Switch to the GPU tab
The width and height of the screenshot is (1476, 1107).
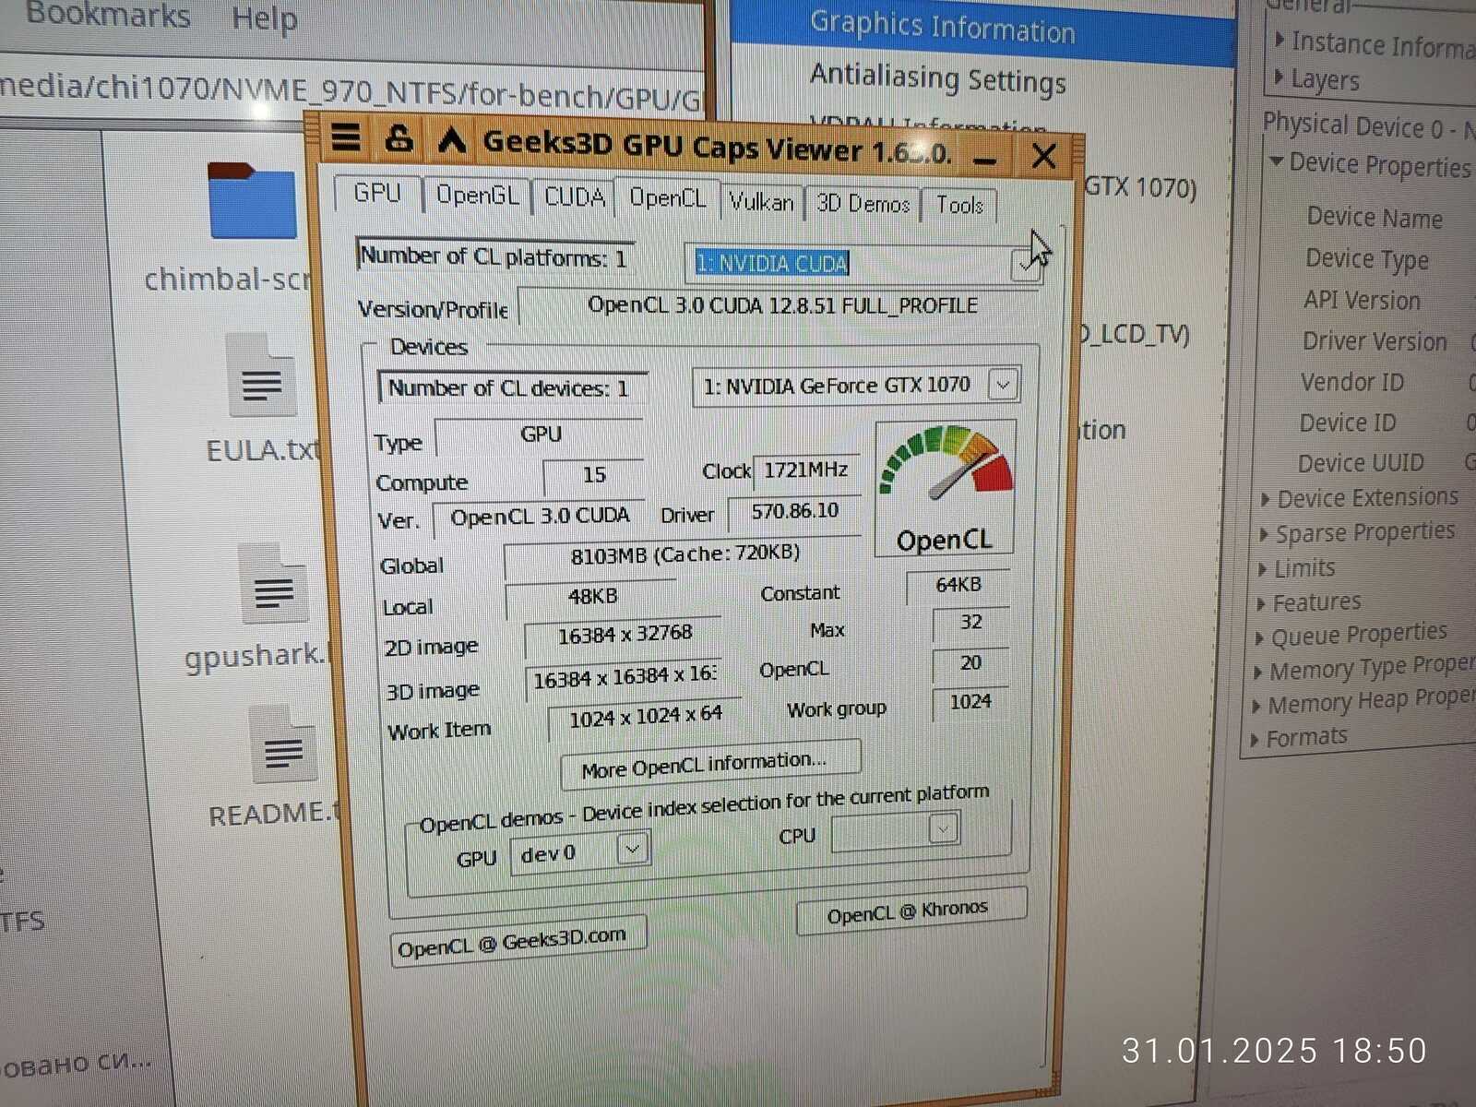tap(377, 194)
